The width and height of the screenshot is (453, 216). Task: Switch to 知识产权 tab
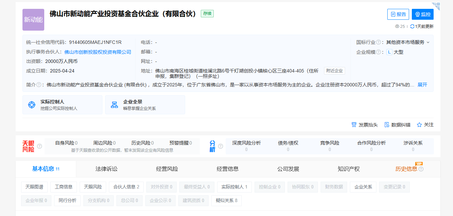(349, 169)
